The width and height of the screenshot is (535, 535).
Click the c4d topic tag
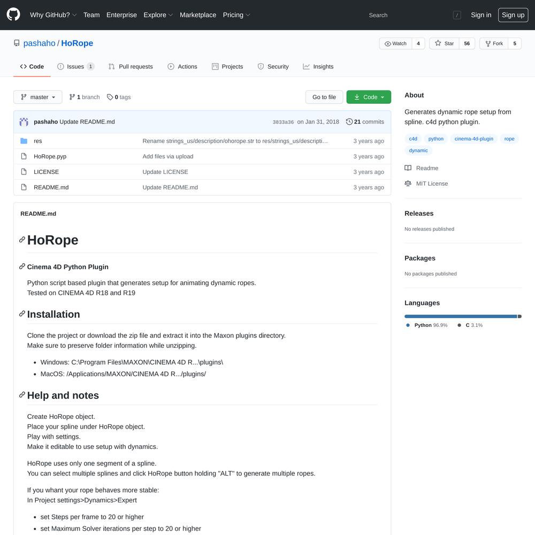tap(413, 139)
